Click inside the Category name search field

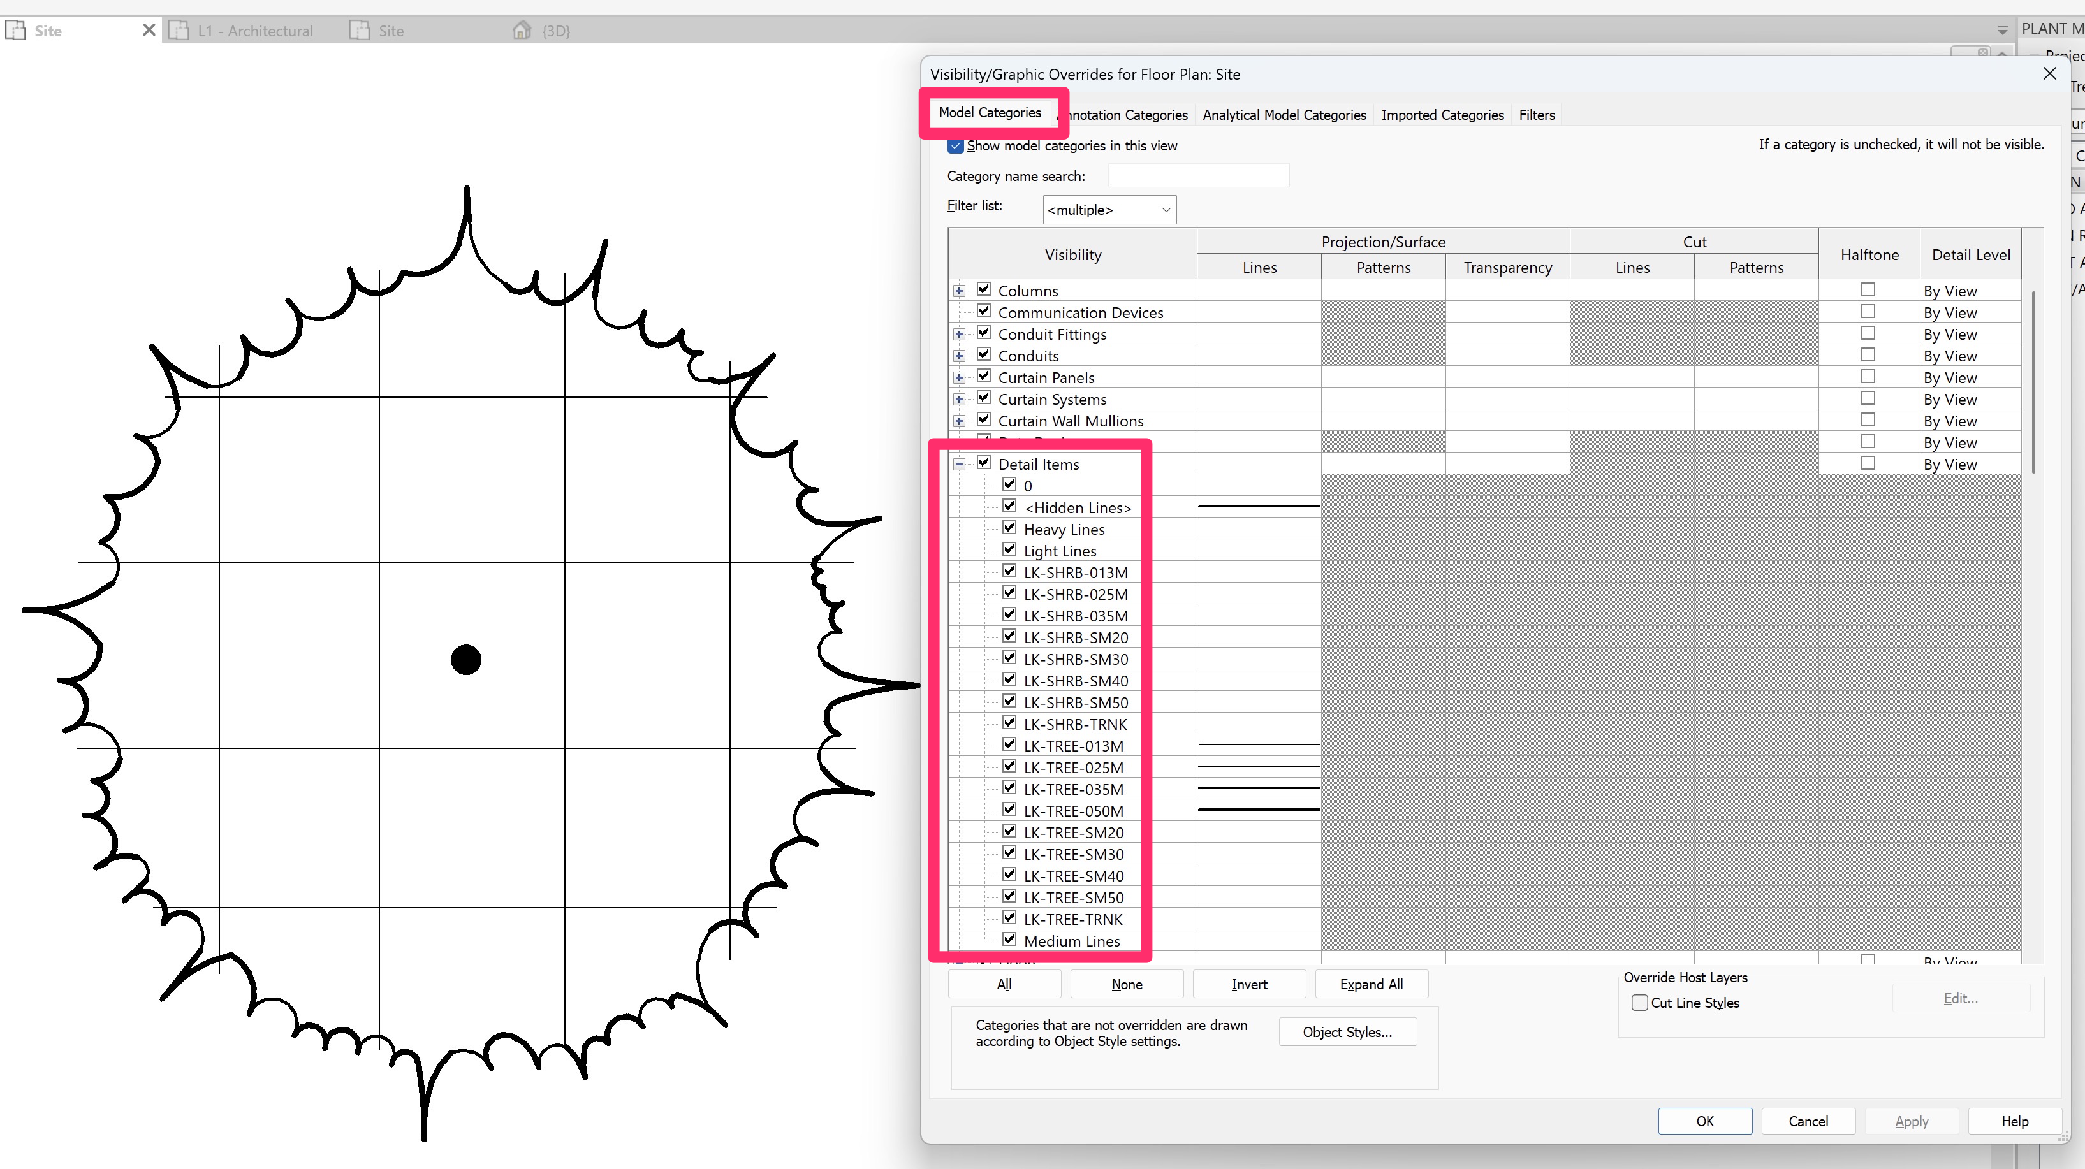(1197, 175)
